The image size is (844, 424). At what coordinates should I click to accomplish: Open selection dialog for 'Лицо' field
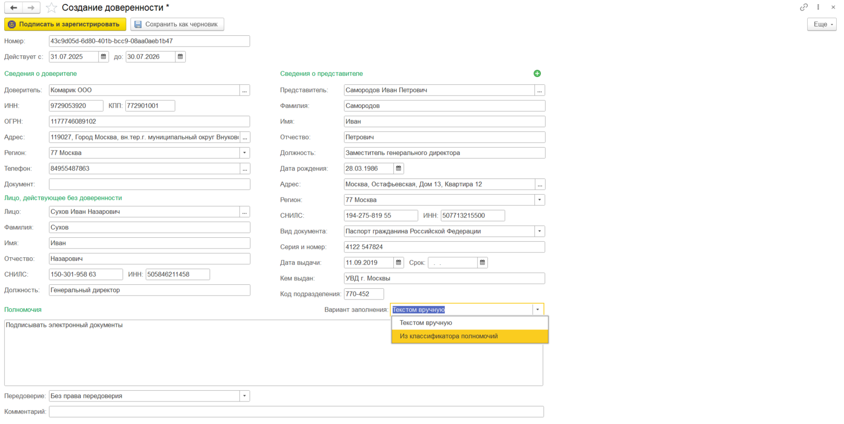[245, 212]
